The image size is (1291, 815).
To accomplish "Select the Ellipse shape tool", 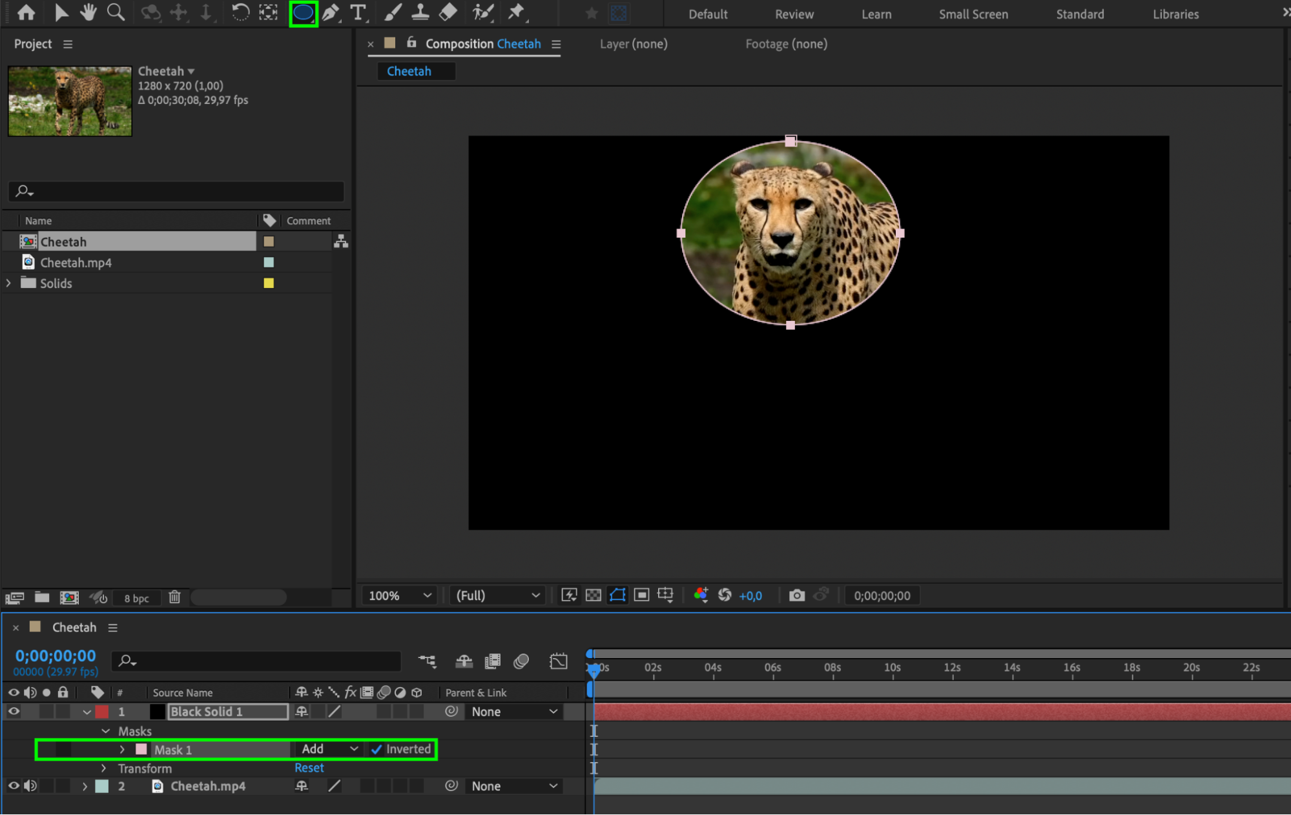I will tap(303, 12).
